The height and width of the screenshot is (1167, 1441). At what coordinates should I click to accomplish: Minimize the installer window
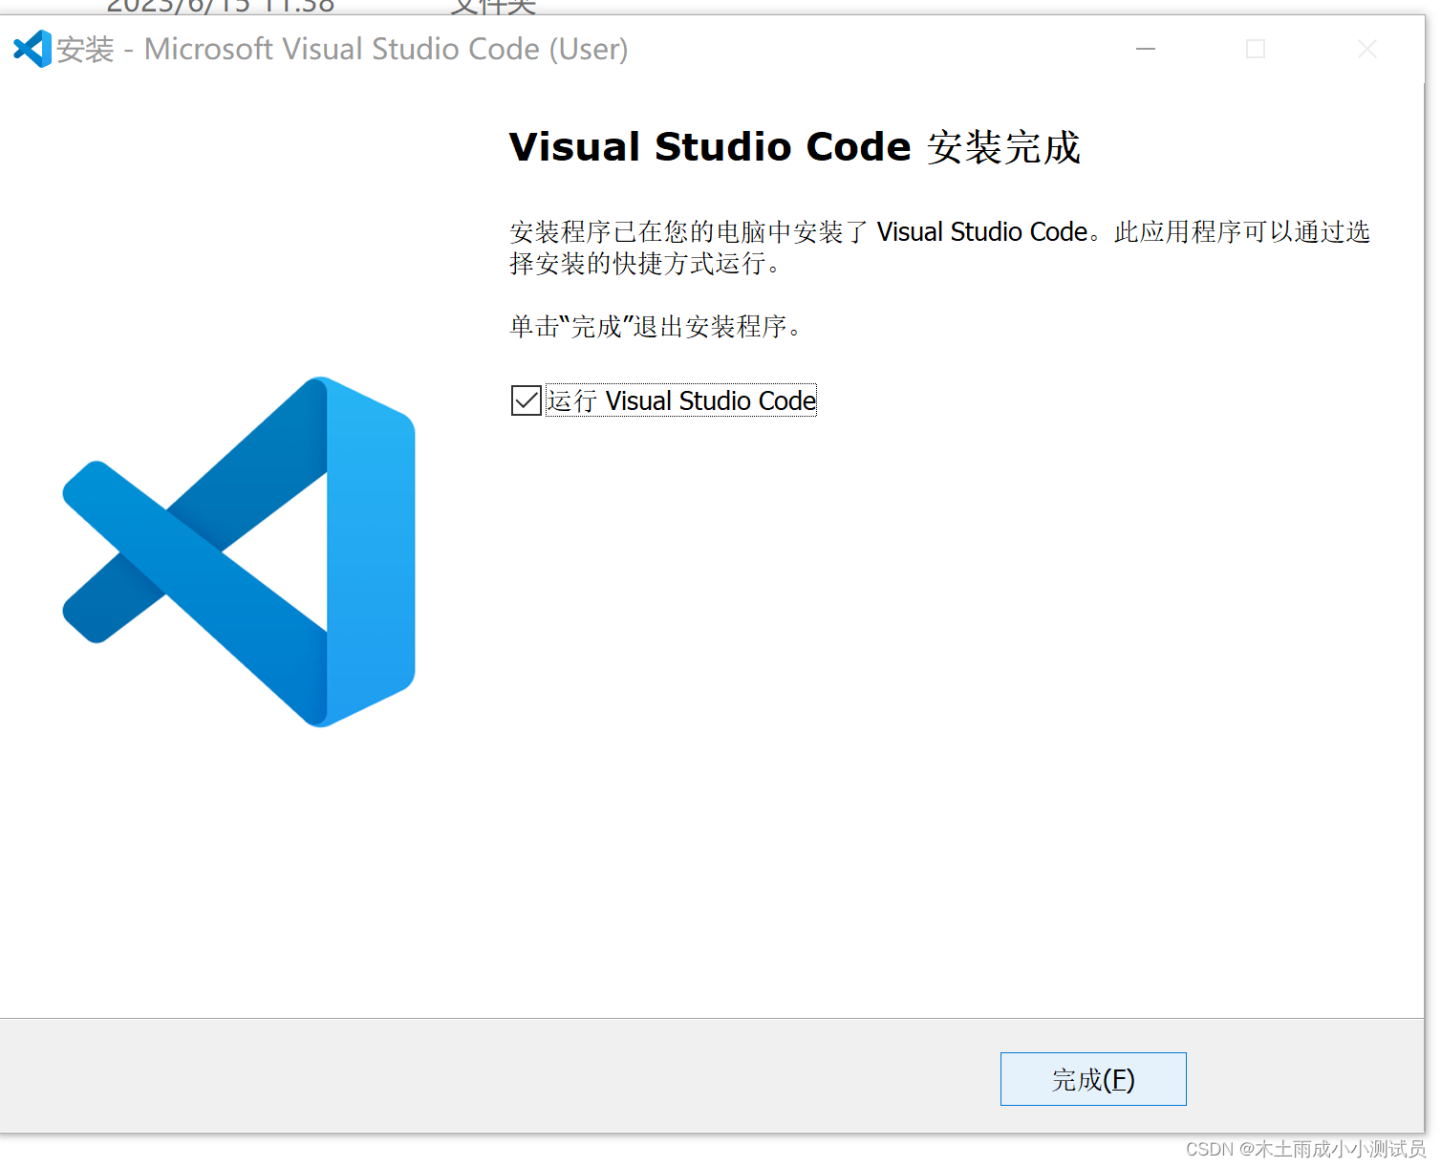coord(1146,49)
